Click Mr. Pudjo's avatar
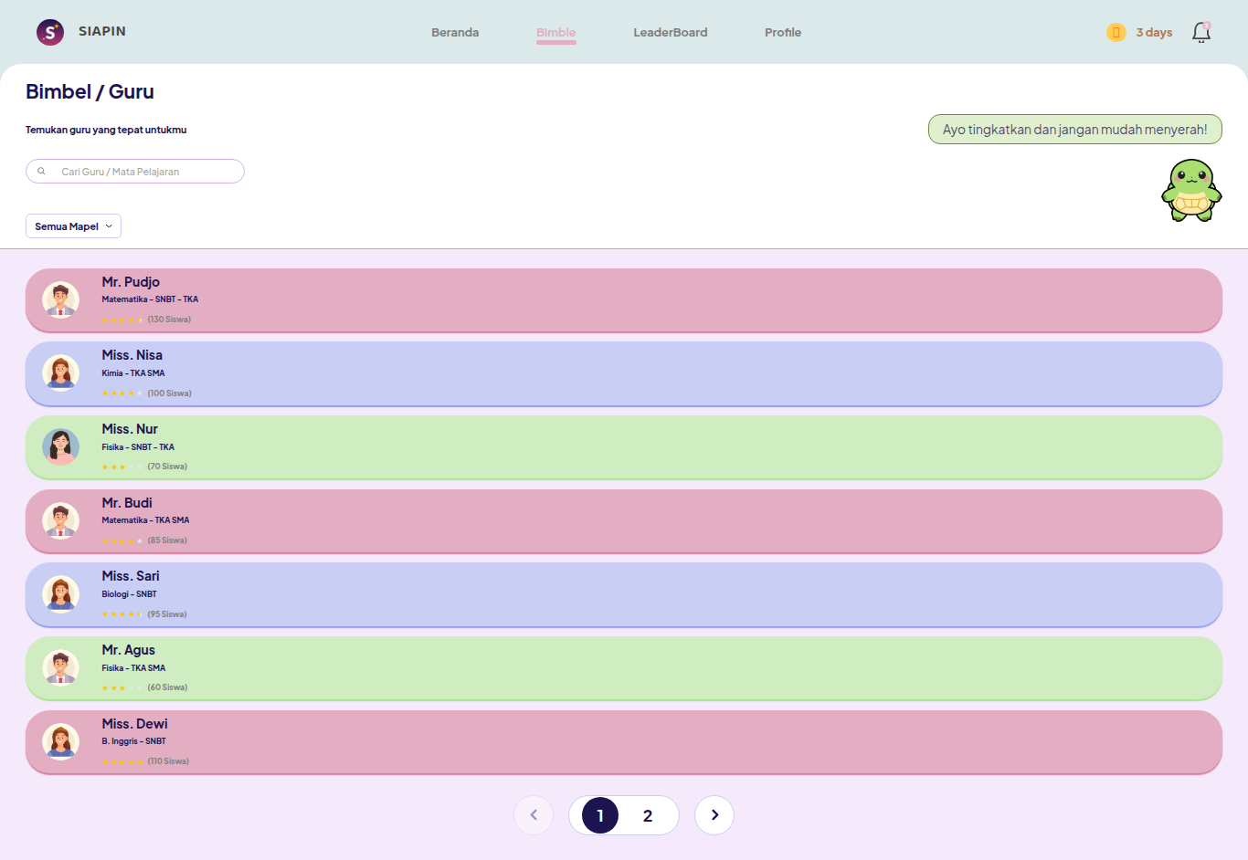The image size is (1248, 860). [60, 300]
